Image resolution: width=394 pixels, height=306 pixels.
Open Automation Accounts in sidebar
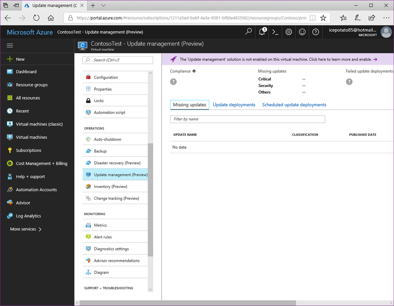pos(37,190)
